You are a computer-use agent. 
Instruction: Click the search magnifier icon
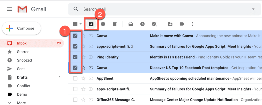pos(76,9)
